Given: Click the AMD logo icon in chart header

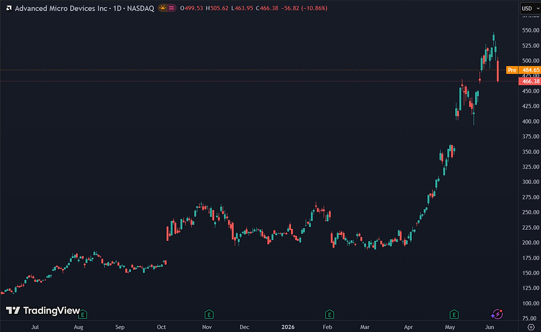Looking at the screenshot, I should pyautogui.click(x=9, y=8).
